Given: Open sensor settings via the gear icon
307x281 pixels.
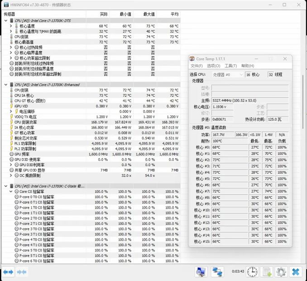Looking at the screenshot, I should click(281, 272).
